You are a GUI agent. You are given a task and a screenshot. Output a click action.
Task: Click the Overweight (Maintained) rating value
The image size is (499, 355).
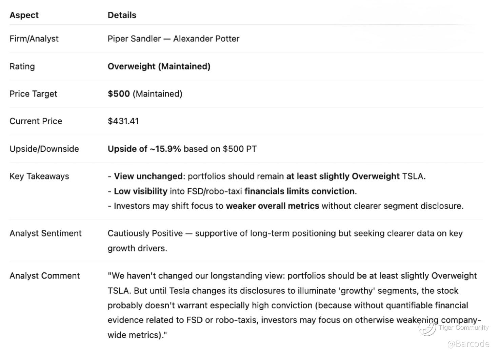[x=159, y=66]
